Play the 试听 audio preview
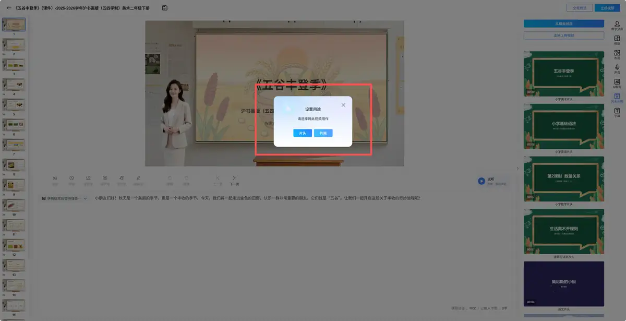 481,181
